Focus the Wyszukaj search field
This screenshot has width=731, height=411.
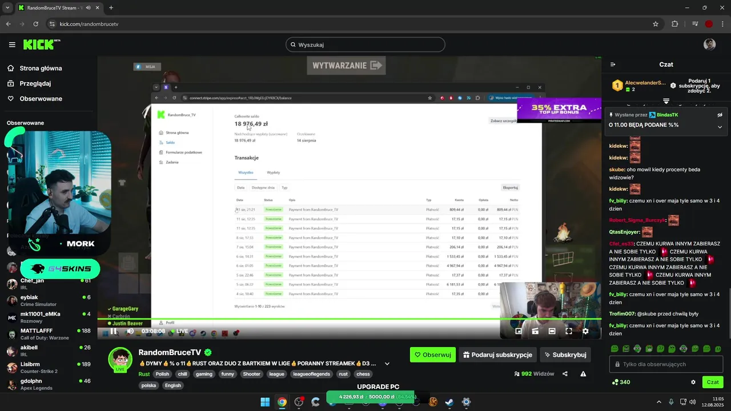[365, 45]
